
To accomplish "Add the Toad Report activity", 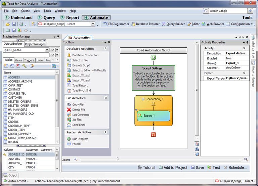I will [x=77, y=86].
